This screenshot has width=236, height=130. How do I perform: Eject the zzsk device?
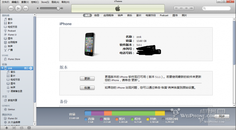(31, 68)
